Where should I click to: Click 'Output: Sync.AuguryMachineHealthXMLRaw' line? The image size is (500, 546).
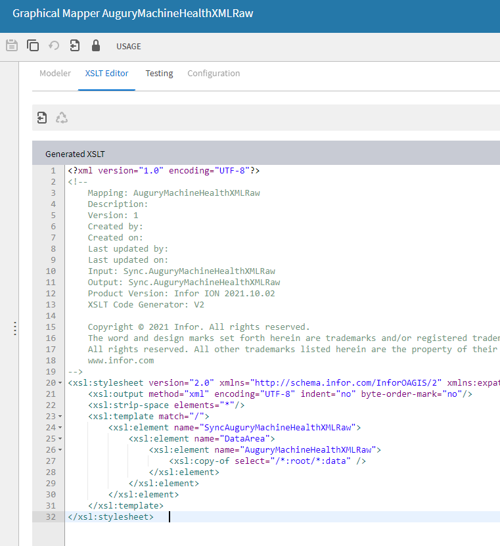click(184, 282)
